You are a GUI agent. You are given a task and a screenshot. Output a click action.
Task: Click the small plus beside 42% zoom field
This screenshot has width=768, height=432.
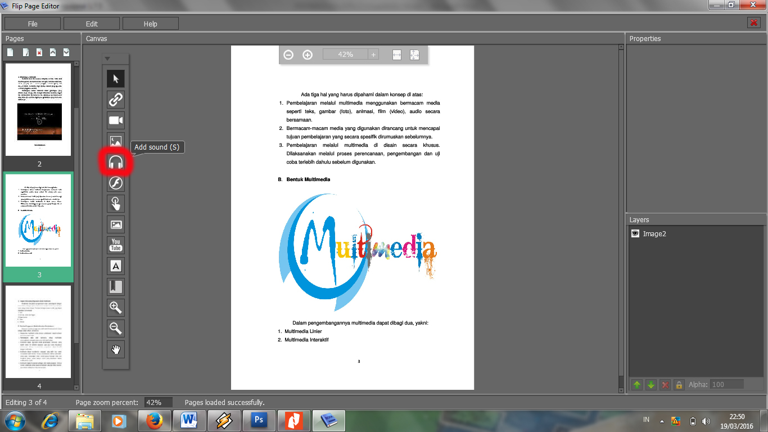(x=373, y=55)
